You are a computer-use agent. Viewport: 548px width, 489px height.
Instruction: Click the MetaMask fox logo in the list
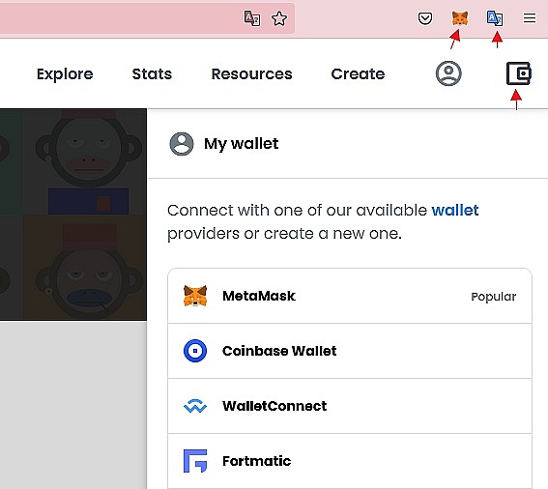pyautogui.click(x=195, y=296)
